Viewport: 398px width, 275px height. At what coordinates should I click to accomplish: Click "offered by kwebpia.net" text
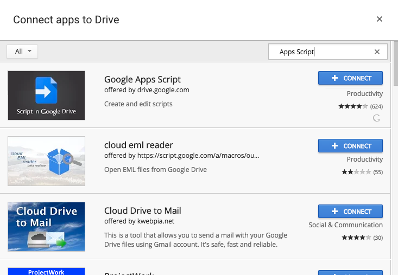coord(139,221)
